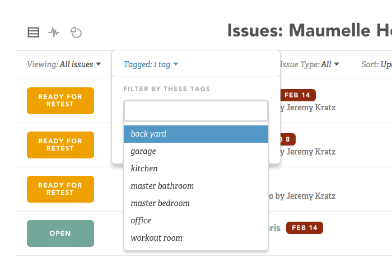Select the "back yard" tag option
The image size is (392, 267).
coord(196,134)
